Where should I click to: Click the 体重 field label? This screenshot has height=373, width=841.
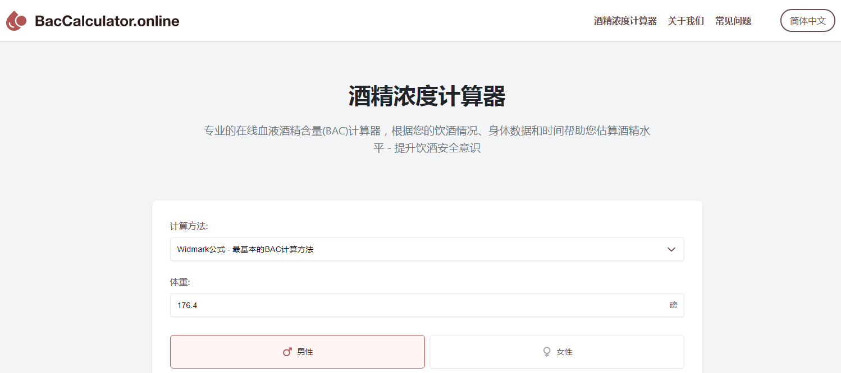click(180, 282)
